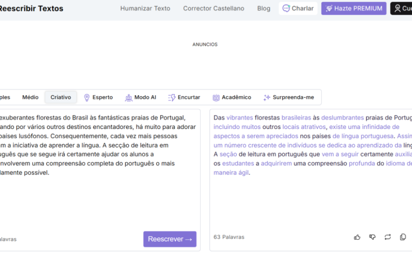Select the Criativo mode tab

tap(61, 97)
